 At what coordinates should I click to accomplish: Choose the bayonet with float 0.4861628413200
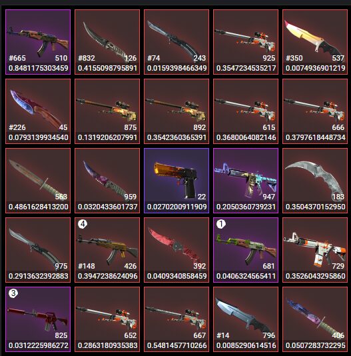pyautogui.click(x=38, y=181)
